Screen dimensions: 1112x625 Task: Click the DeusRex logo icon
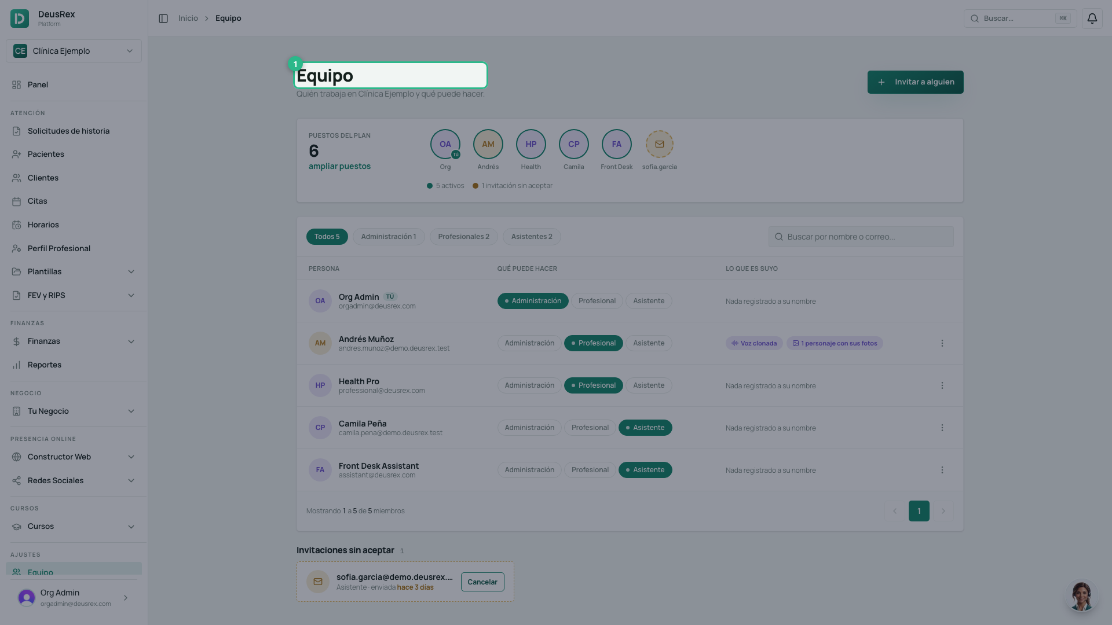(x=20, y=19)
